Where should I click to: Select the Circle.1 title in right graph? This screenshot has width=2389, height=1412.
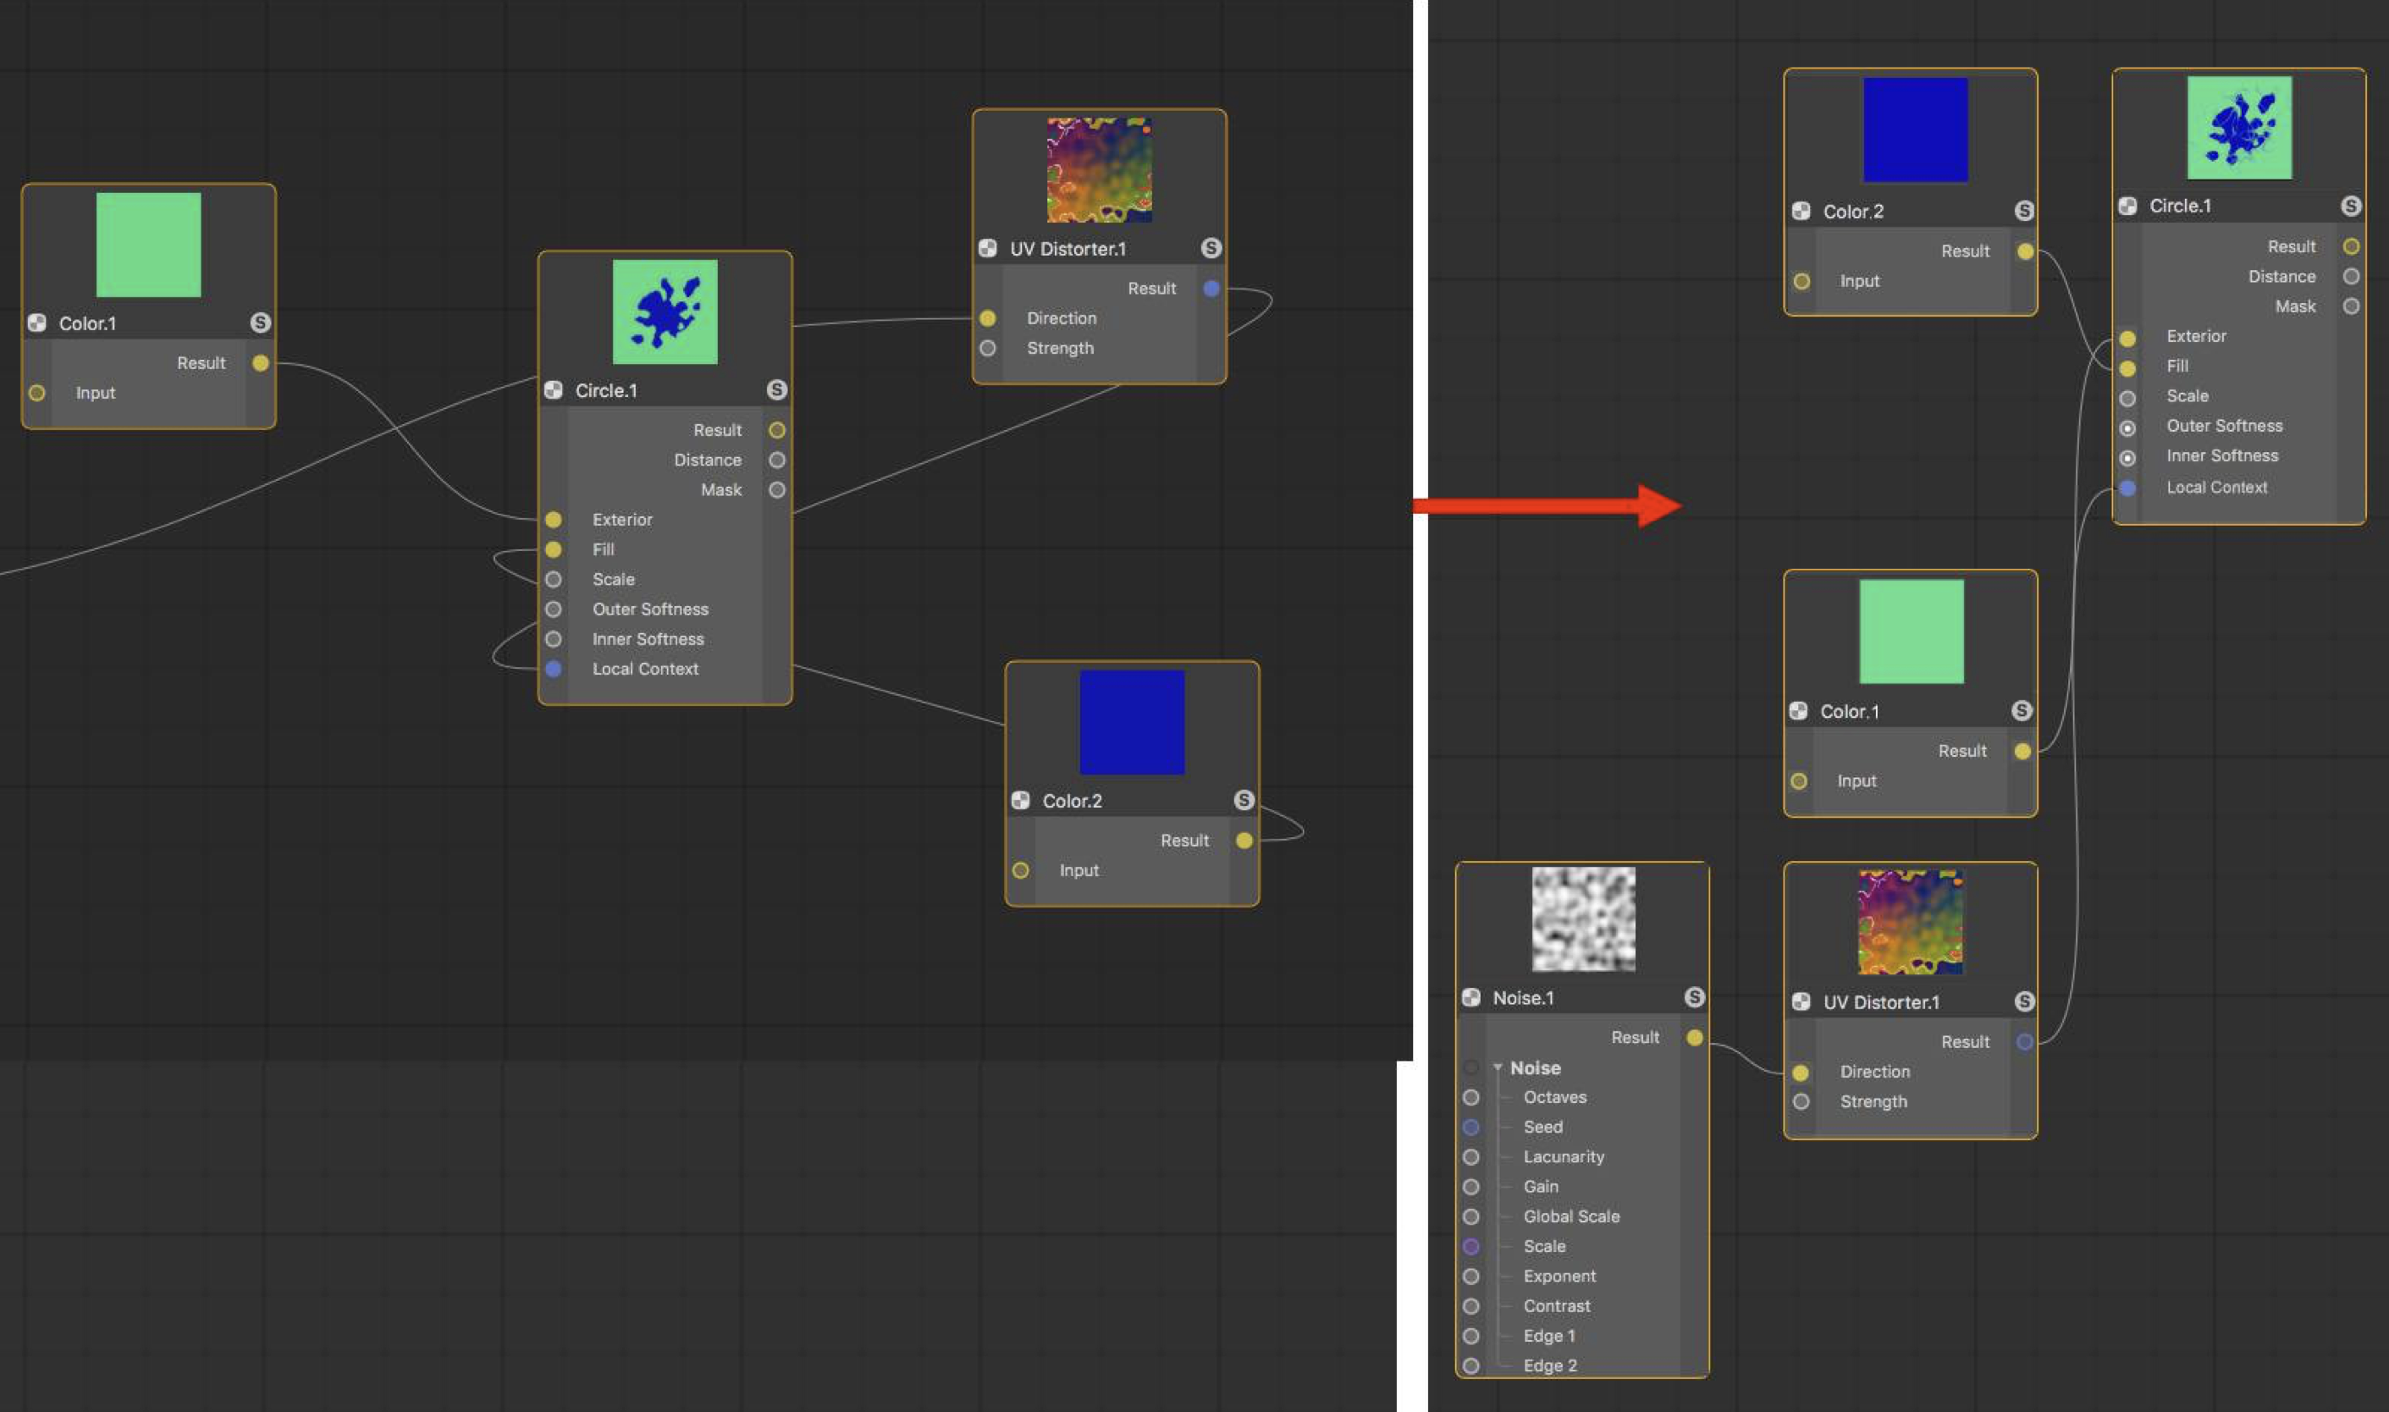coord(2180,206)
